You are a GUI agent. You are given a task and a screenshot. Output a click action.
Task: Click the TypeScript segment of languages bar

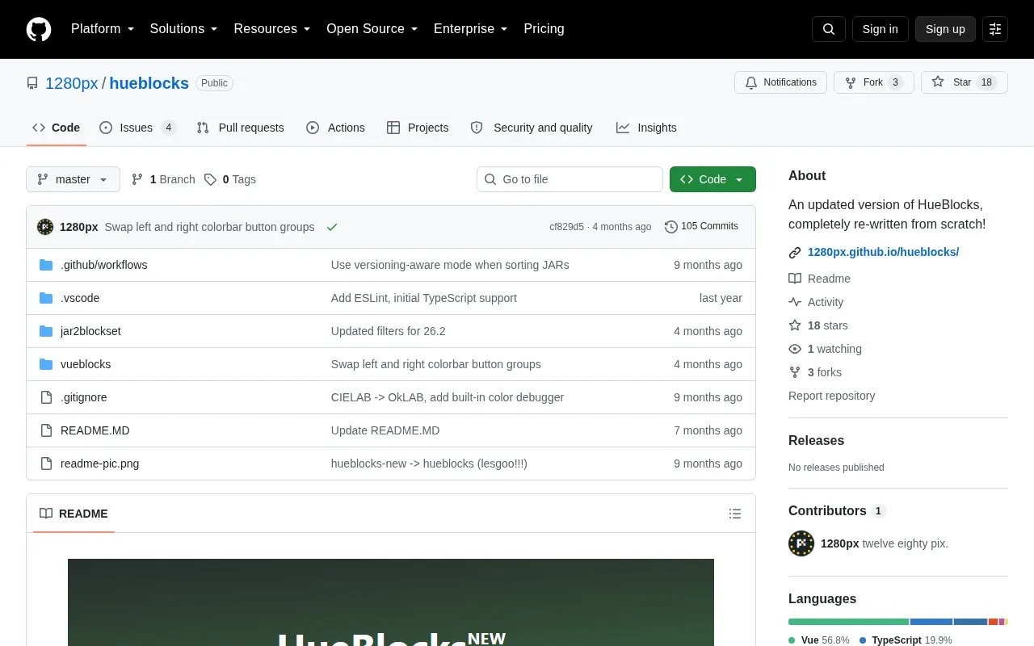(x=931, y=622)
